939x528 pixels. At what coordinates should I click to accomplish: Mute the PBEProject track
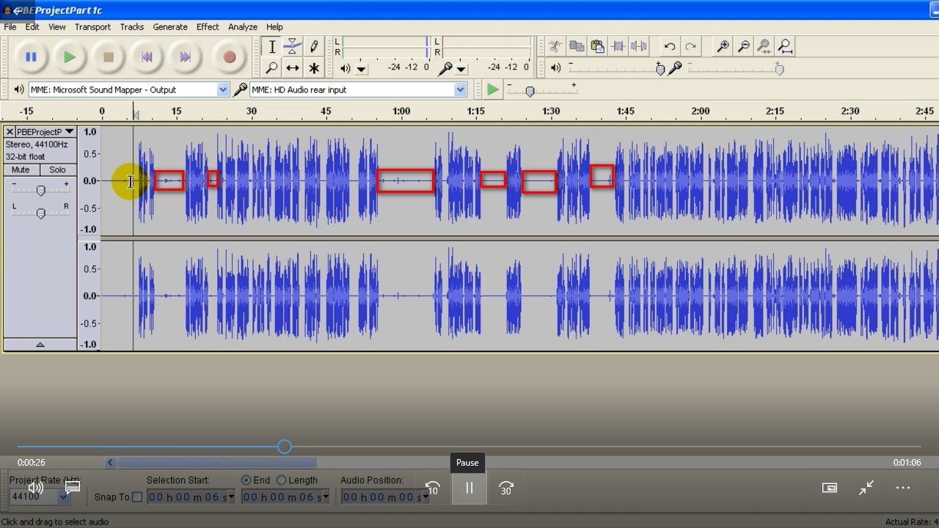[x=21, y=169]
